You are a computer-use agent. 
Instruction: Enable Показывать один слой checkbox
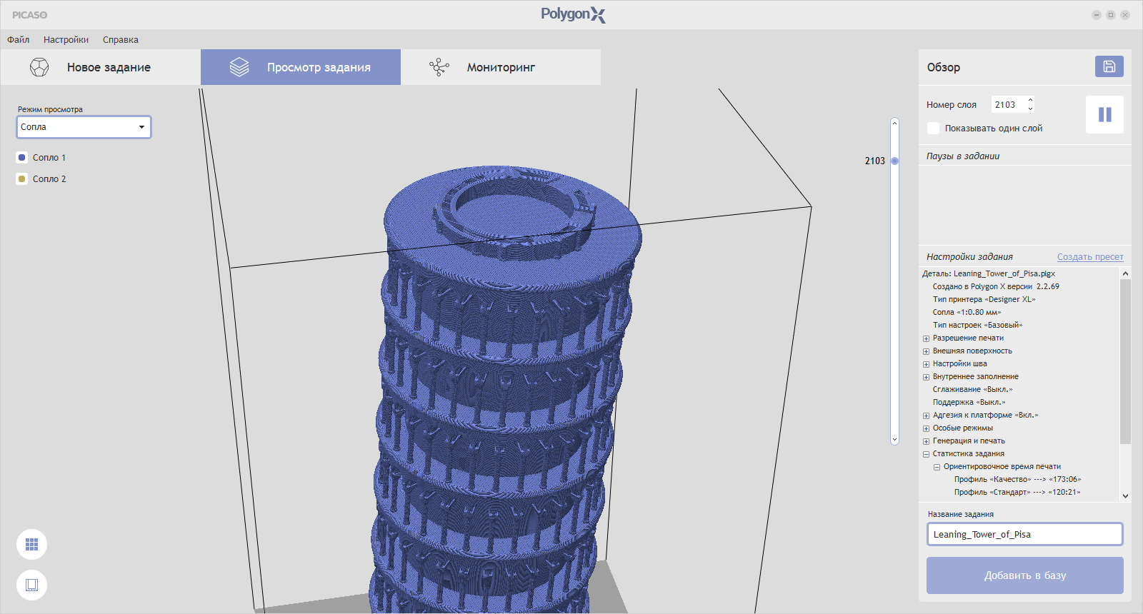[x=933, y=129]
